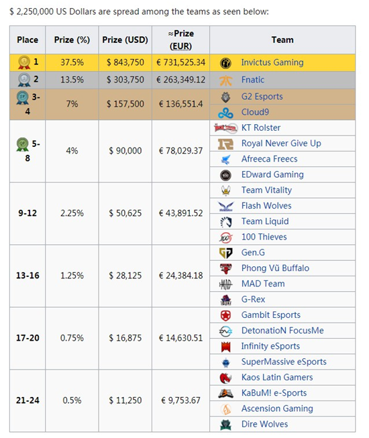Click the red Gambit Esports logo

(225, 315)
